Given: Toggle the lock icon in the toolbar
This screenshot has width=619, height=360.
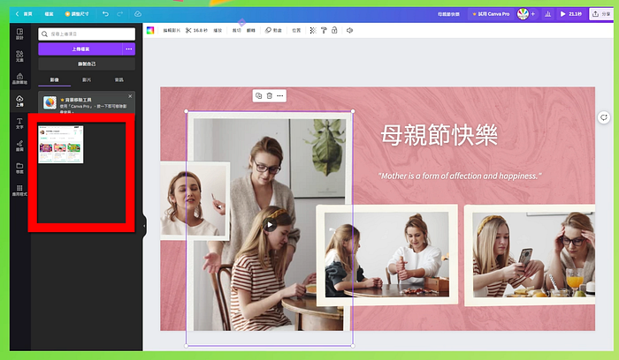Looking at the screenshot, I should (334, 30).
